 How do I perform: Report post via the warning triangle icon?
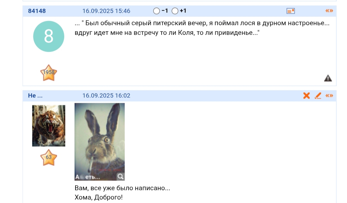click(x=328, y=78)
